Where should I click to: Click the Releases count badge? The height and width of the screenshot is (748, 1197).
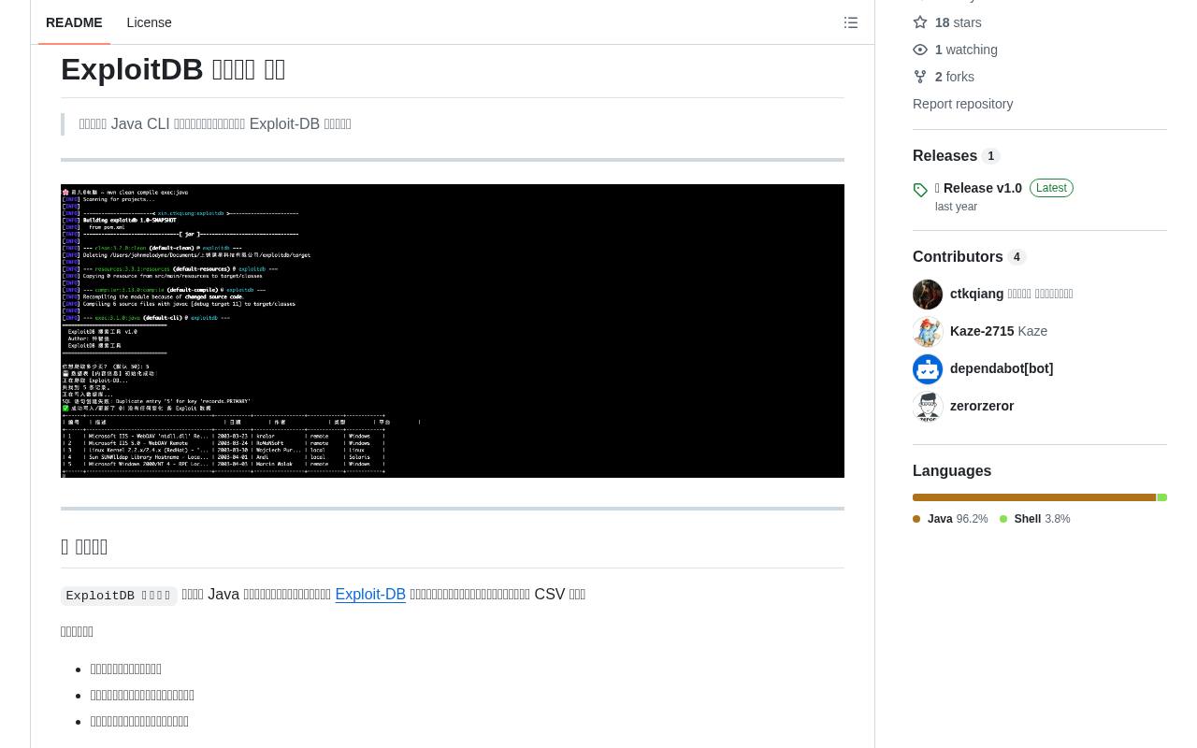[x=991, y=157]
